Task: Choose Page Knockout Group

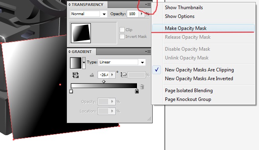Action: click(x=188, y=99)
